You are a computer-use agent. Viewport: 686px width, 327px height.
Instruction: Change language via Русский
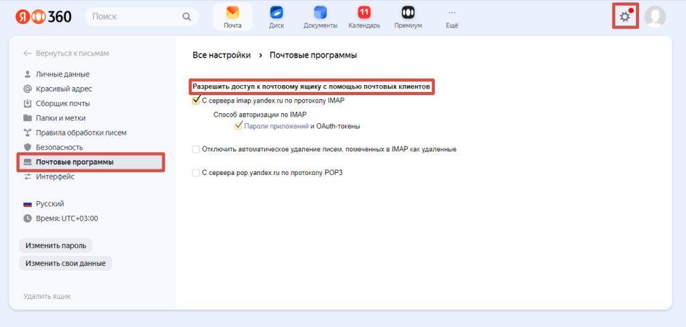(50, 204)
